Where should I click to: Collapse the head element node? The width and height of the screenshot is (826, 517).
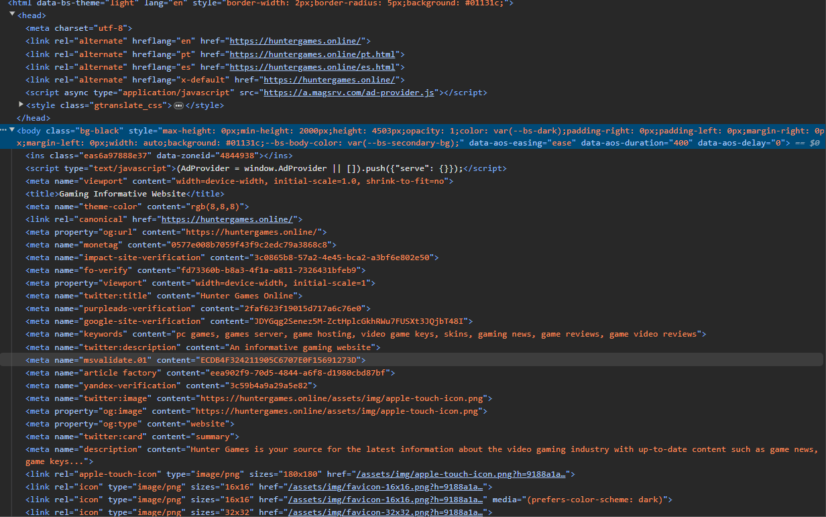pyautogui.click(x=12, y=14)
